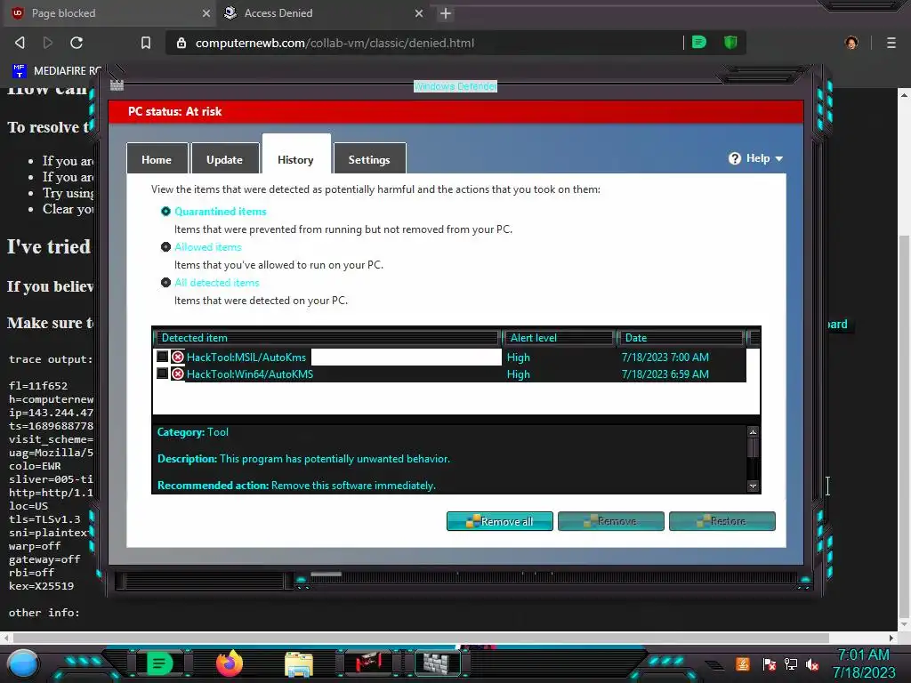Check the box for HackTool:Win64/AutoKMS
Image resolution: width=911 pixels, height=683 pixels.
(162, 373)
